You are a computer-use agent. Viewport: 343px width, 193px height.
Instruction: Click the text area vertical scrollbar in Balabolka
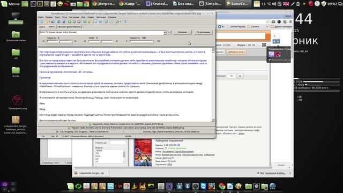tap(213, 85)
